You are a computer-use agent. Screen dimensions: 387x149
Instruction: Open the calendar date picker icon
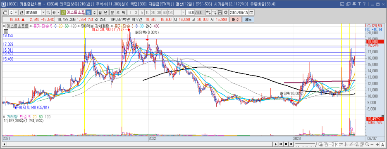click(x=251, y=12)
